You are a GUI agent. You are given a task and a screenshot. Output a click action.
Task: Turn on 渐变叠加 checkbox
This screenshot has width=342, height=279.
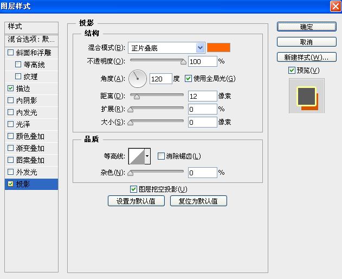10,148
